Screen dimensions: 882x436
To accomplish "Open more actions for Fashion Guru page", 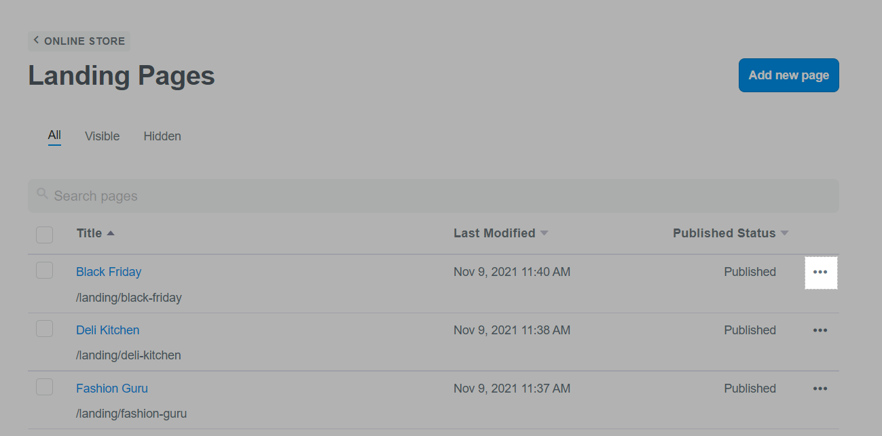I will [820, 389].
